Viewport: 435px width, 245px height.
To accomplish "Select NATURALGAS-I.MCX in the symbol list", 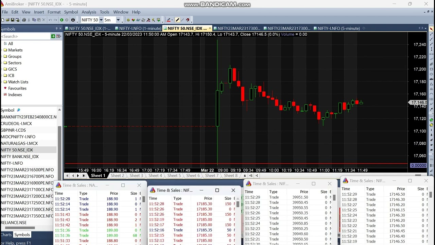I will click(19, 143).
